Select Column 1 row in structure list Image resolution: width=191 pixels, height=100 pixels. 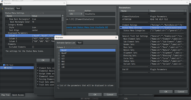(x=33, y=36)
